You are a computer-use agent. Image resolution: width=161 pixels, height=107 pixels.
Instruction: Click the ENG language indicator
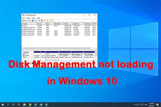tap(146, 105)
